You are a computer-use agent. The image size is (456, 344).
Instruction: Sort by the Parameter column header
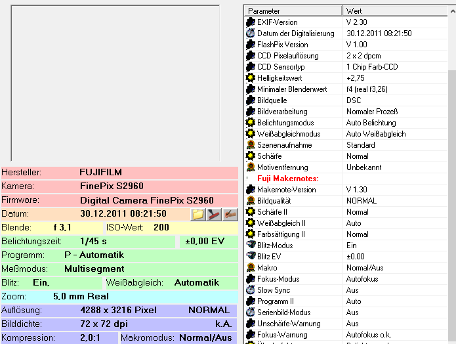293,11
